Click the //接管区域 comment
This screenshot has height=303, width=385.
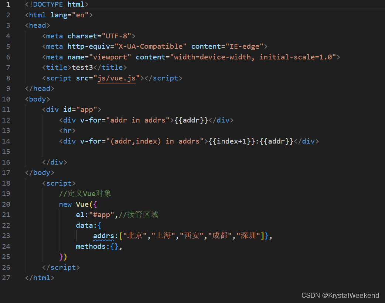139,215
